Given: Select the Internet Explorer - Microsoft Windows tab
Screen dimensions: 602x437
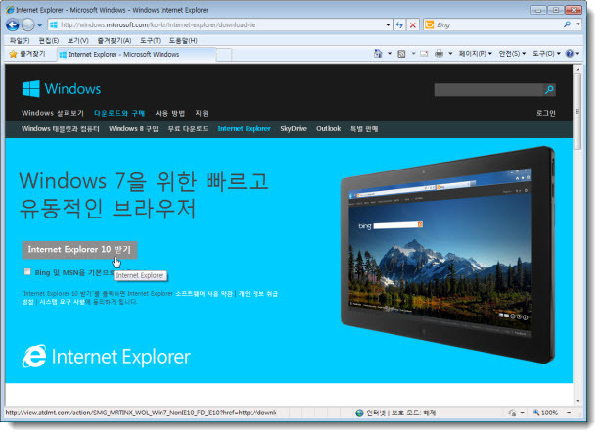Looking at the screenshot, I should tap(136, 55).
